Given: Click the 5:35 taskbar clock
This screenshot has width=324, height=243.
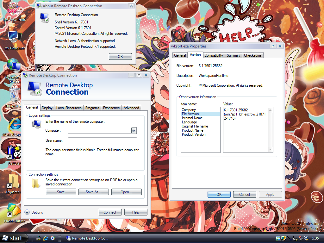Looking at the screenshot, I should 315,238.
